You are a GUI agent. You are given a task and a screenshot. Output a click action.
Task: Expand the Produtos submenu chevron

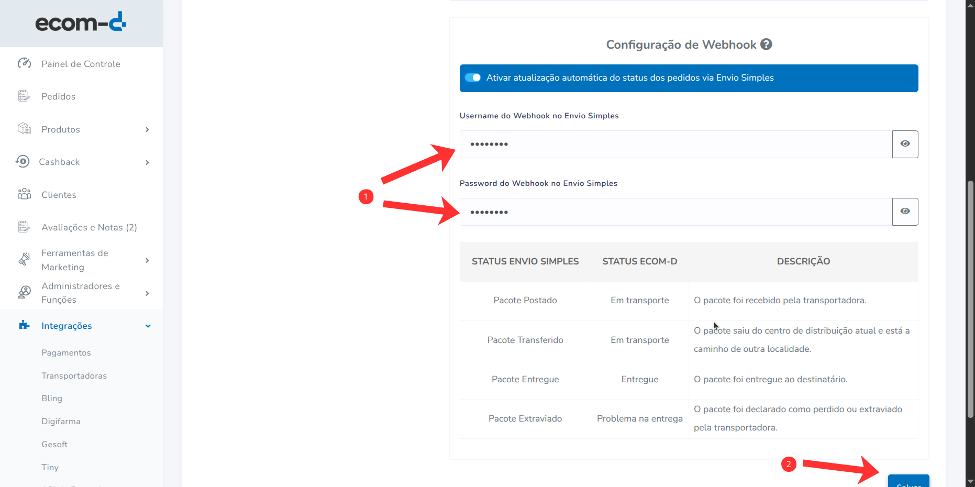(x=147, y=129)
